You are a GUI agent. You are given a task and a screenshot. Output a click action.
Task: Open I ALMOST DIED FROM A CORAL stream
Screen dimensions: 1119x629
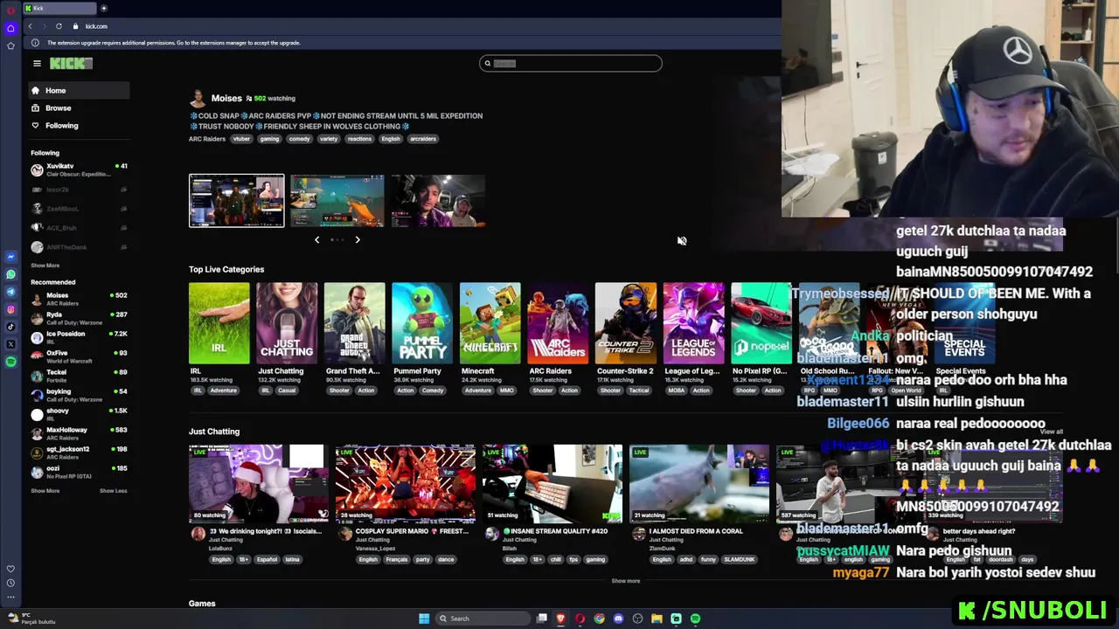[699, 483]
